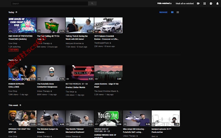Open title Talking Tech & Saving the World

pos(77,38)
